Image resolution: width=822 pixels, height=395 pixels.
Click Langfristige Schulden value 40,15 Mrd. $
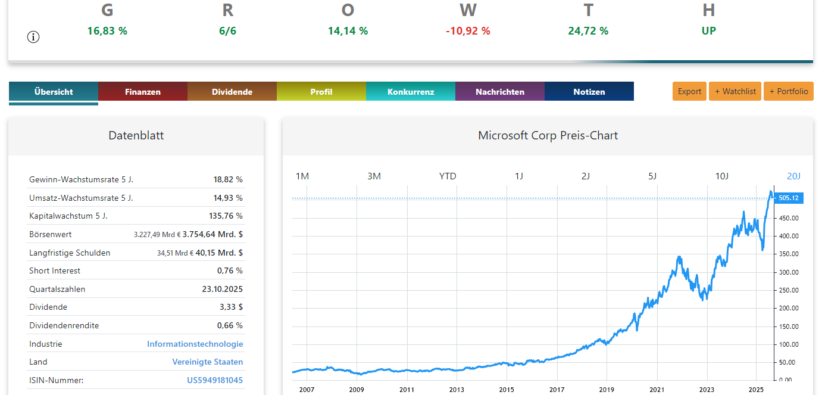[219, 253]
